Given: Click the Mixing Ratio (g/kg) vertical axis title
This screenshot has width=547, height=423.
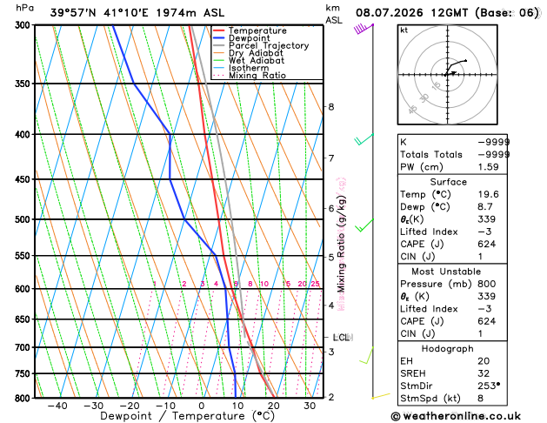Looking at the screenshot, I should tap(341, 244).
